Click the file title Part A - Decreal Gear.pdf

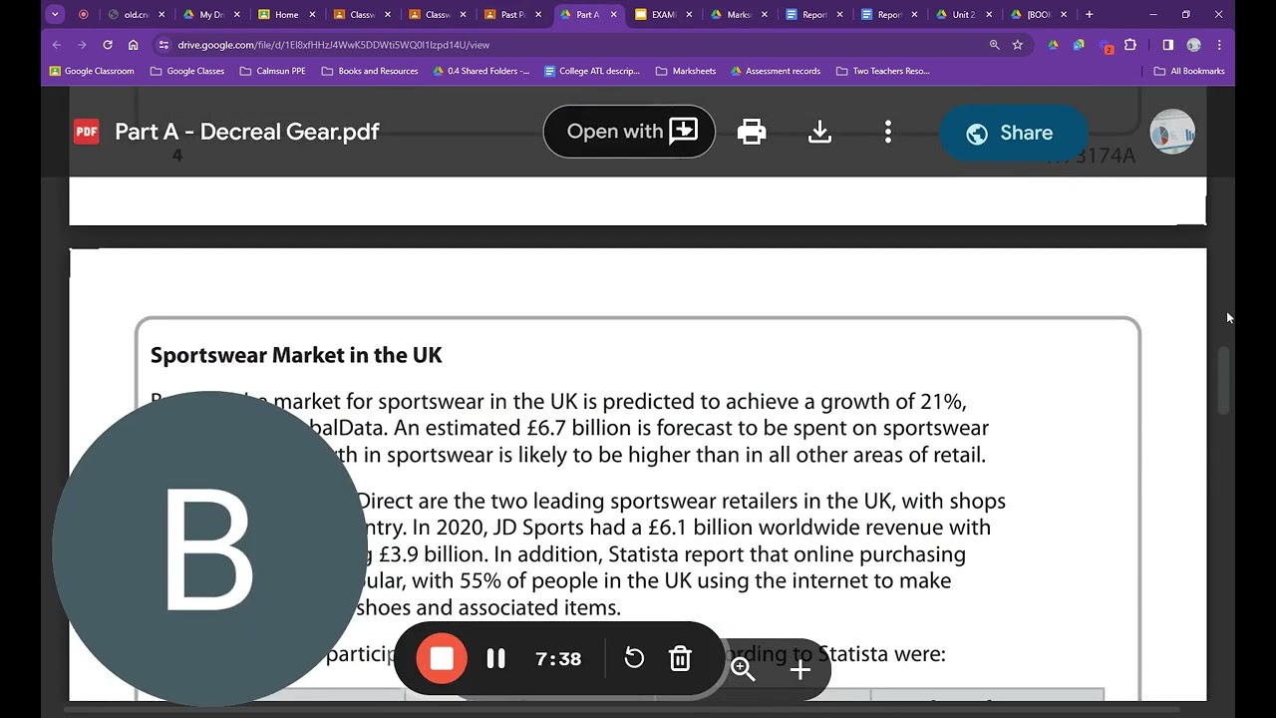[x=247, y=132]
